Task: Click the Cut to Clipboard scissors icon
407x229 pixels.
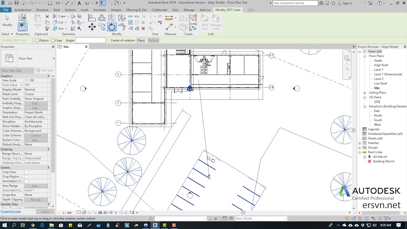Action: (x=47, y=16)
